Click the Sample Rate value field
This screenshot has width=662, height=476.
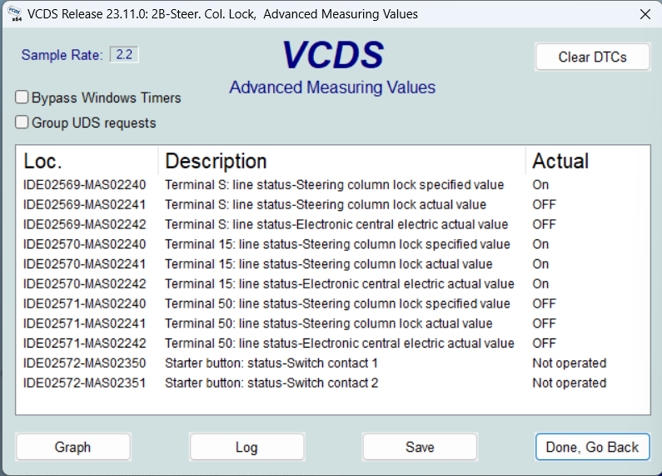point(124,54)
